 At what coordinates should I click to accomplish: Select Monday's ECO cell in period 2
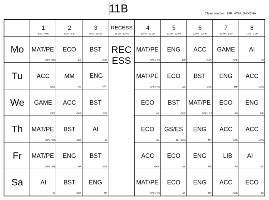[69, 49]
